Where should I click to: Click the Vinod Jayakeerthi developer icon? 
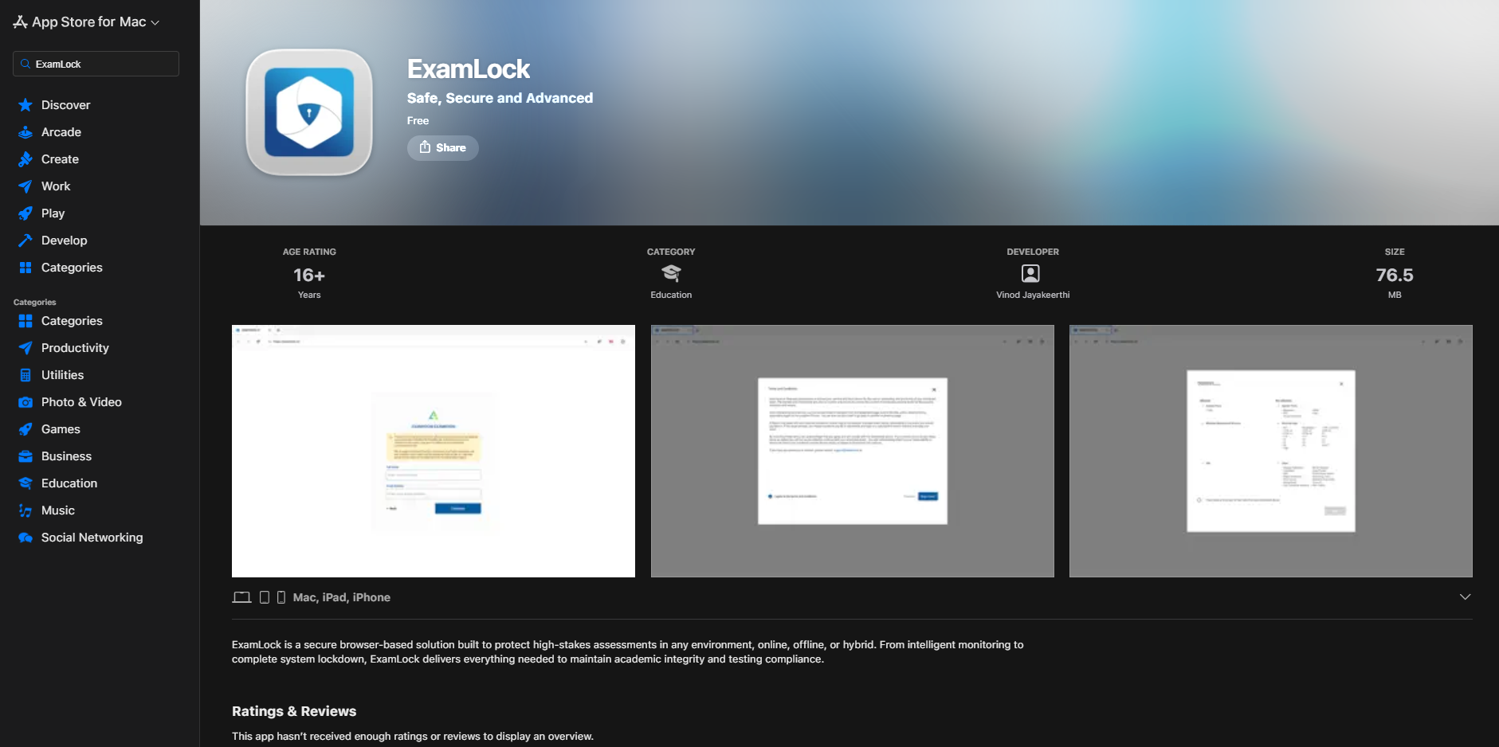[x=1030, y=273]
